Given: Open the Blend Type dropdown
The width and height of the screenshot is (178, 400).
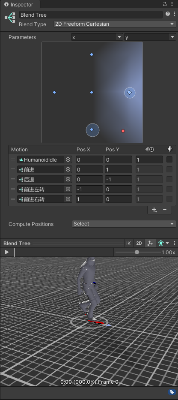Looking at the screenshot, I should point(115,24).
